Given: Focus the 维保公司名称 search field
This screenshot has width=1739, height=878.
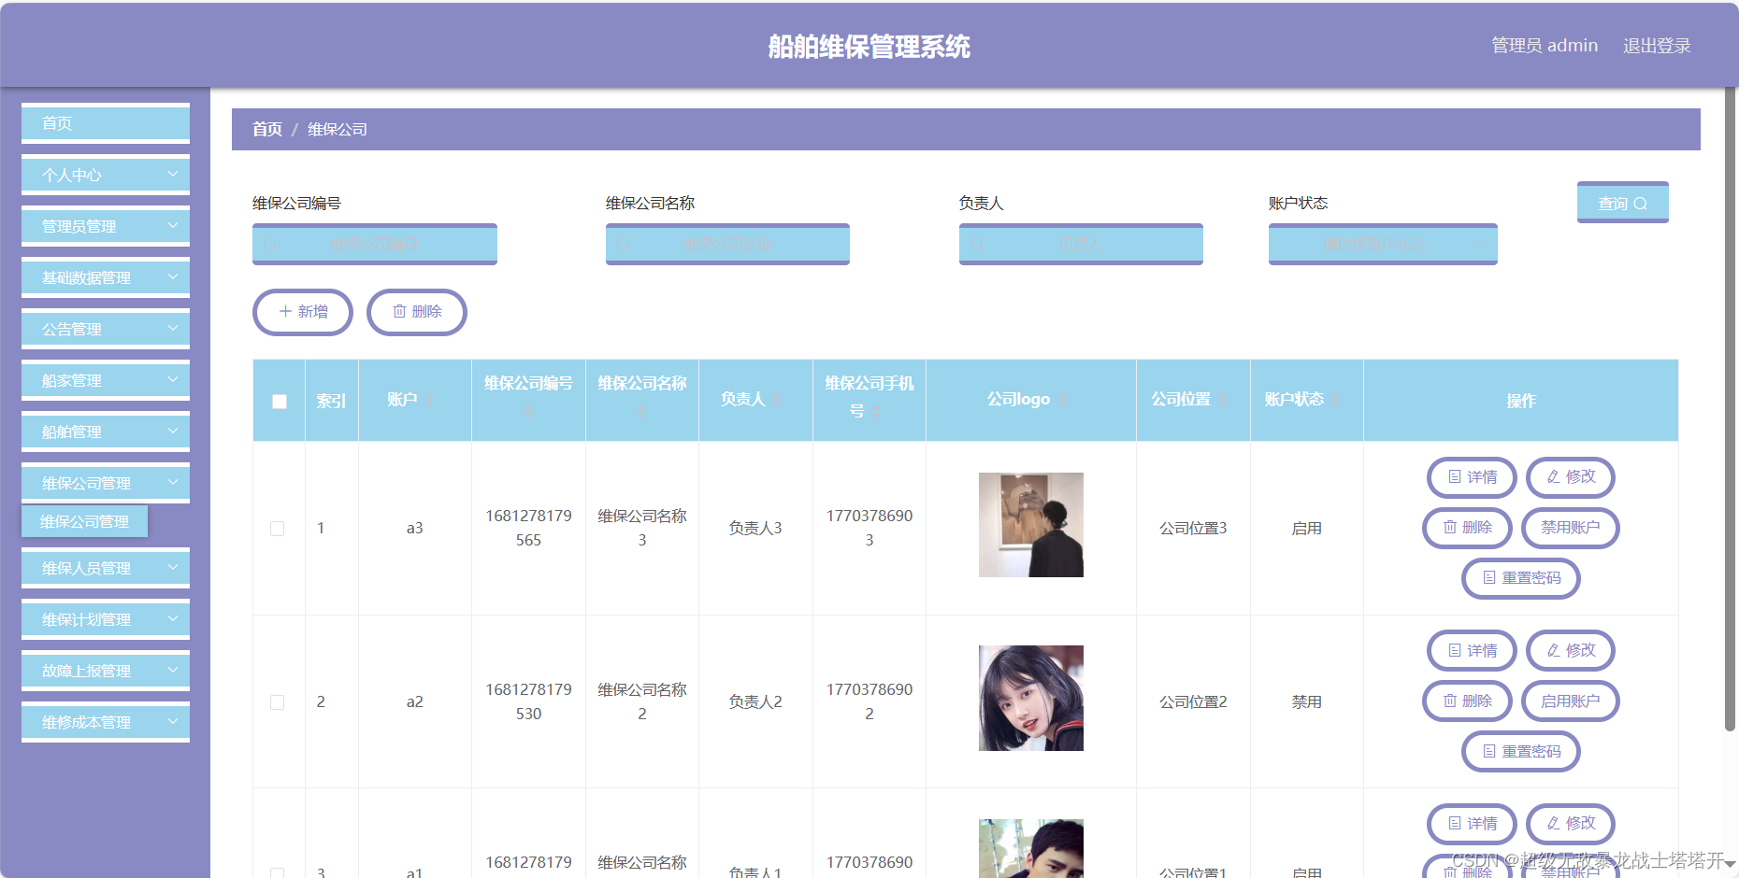Looking at the screenshot, I should pos(727,244).
